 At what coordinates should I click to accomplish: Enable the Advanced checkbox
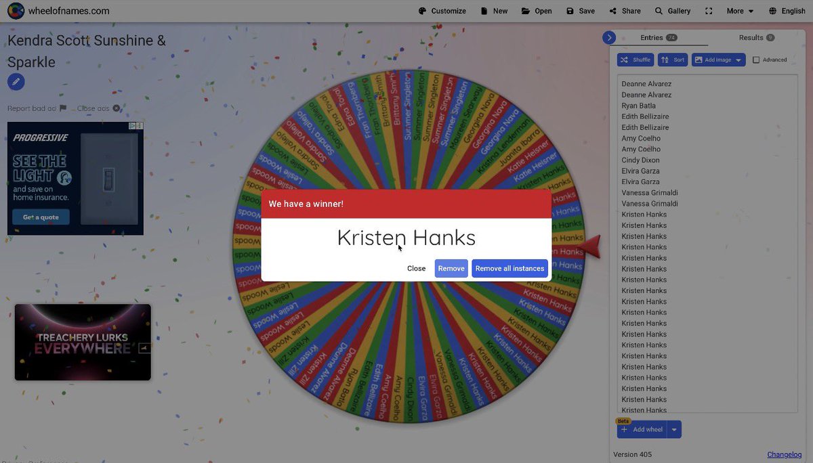tap(756, 60)
